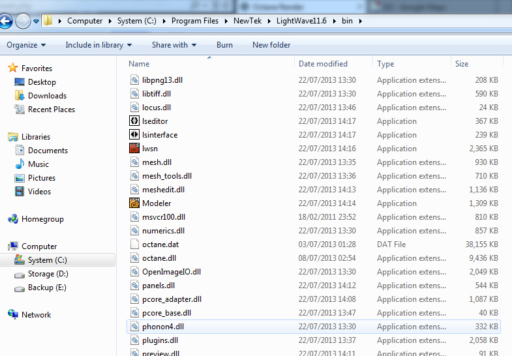Select lwsn application icon

[134, 148]
